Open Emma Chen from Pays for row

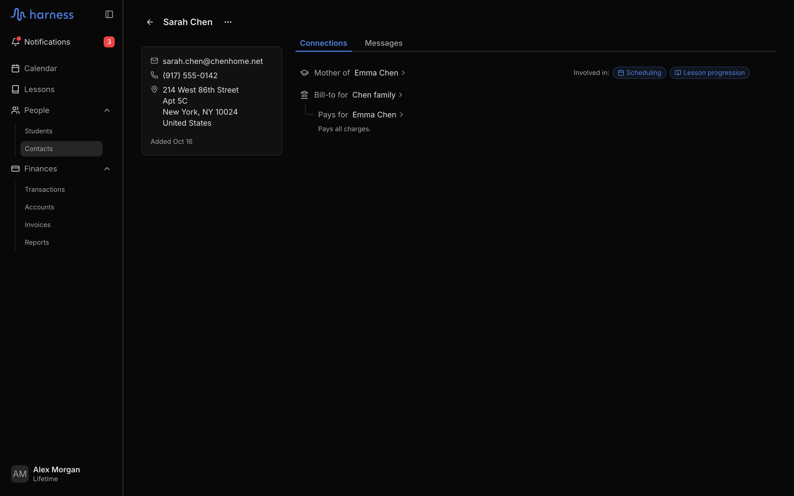coord(378,115)
